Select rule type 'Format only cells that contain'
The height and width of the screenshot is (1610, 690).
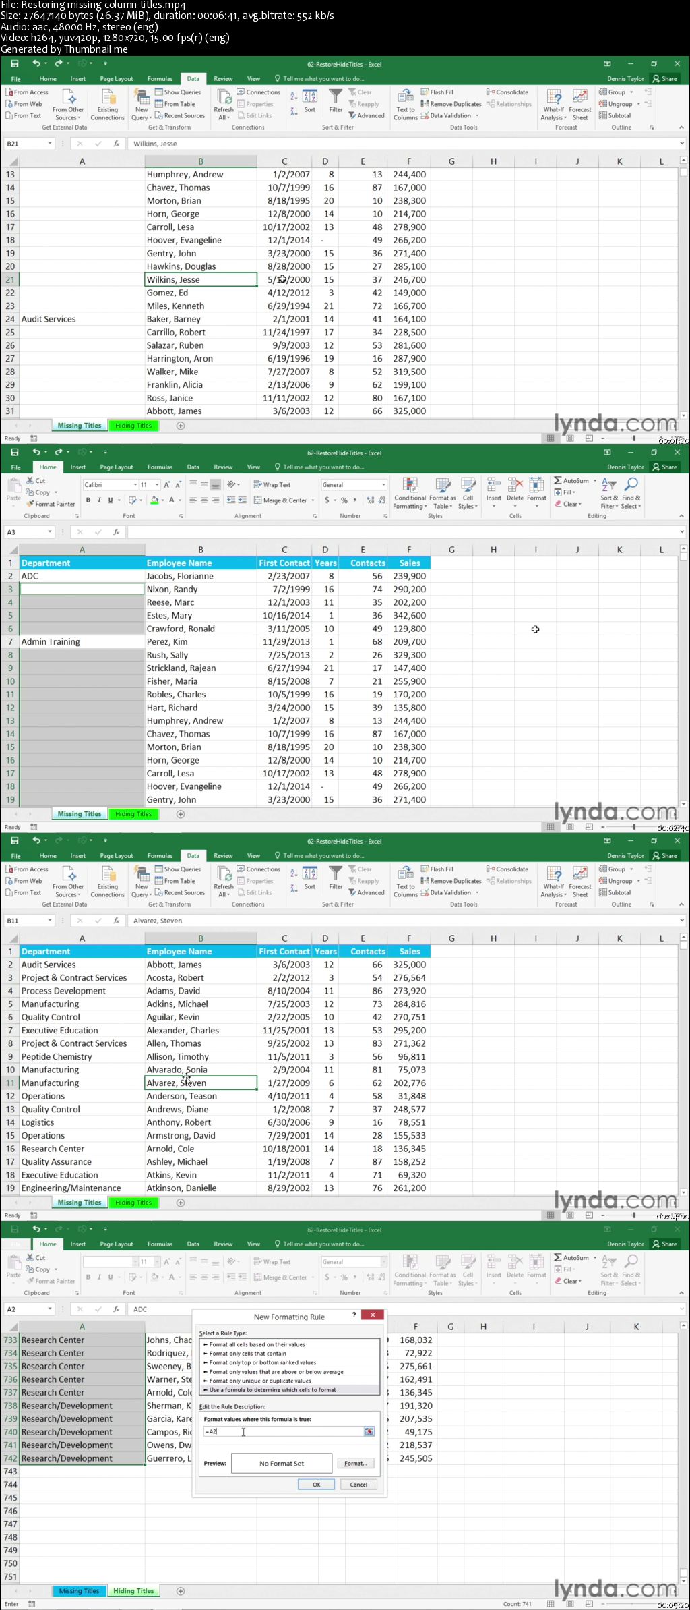point(247,1354)
